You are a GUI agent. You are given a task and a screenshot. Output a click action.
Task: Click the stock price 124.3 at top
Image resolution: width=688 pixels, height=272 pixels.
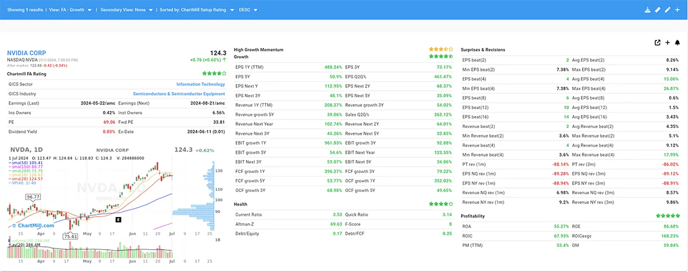tap(218, 53)
